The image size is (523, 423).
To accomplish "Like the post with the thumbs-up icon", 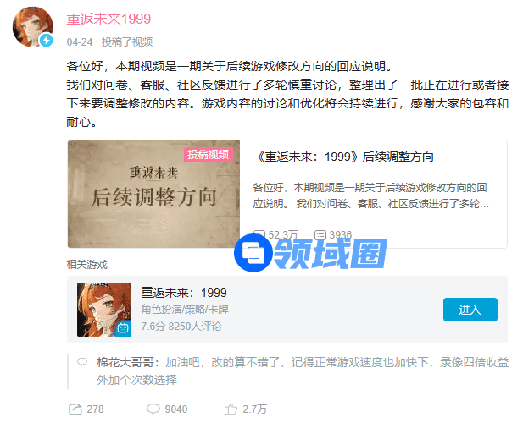I will (231, 409).
